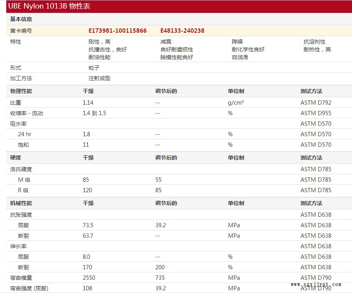
Task: Select the elongation yield value 8.0
Action: tap(86, 257)
